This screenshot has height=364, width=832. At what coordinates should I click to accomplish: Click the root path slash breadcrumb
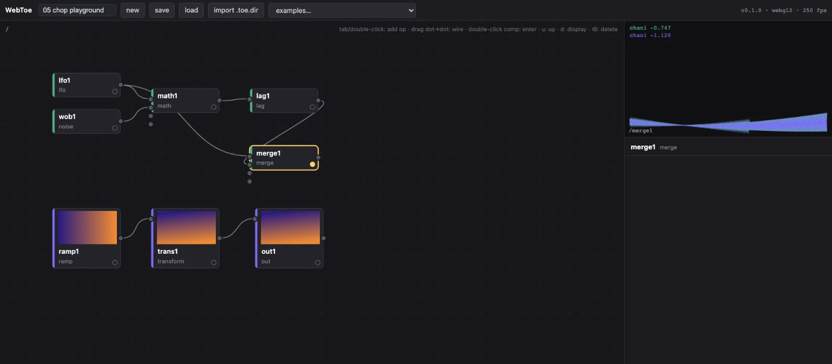tap(7, 29)
